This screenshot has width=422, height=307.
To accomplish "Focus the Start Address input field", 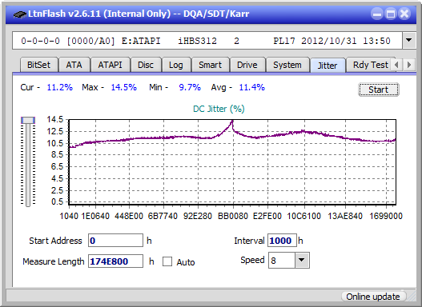I will pos(116,241).
